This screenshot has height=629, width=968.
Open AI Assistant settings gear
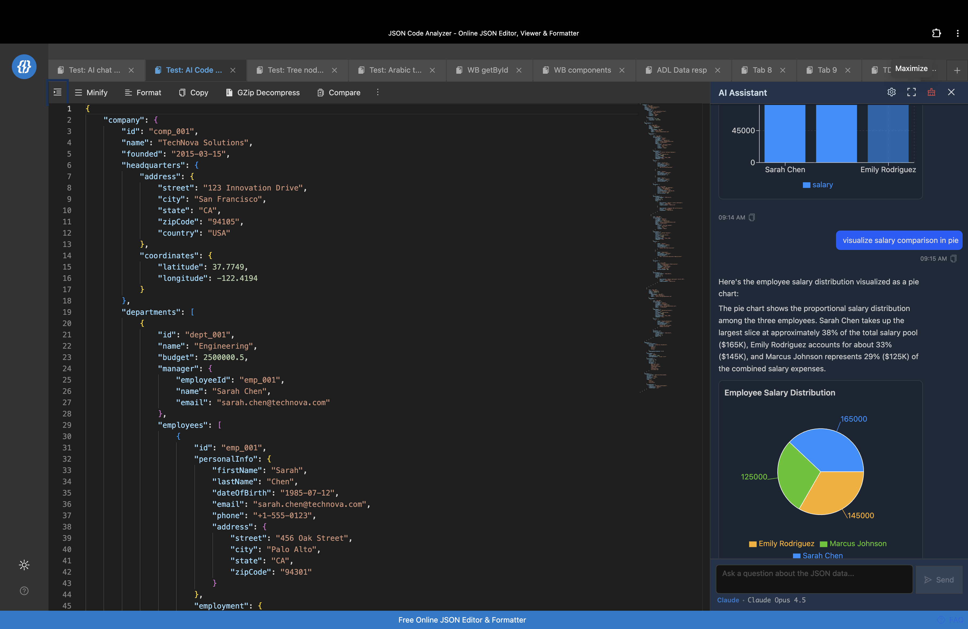click(x=892, y=92)
